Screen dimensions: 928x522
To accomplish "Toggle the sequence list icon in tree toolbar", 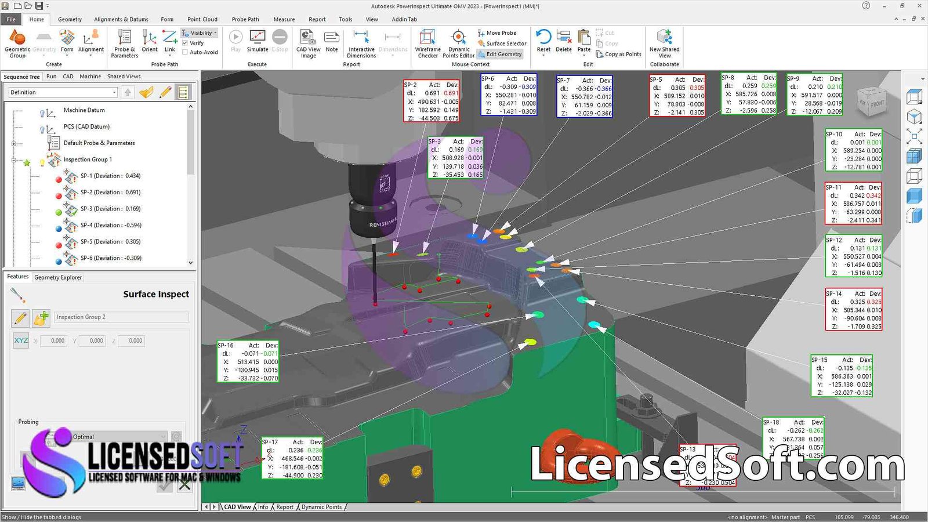I will tap(183, 92).
